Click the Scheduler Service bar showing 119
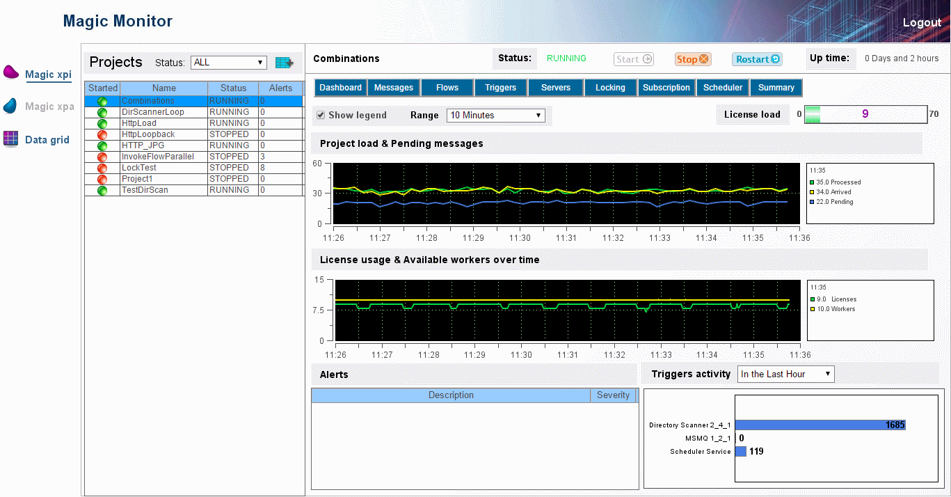The width and height of the screenshot is (951, 497). 741,451
